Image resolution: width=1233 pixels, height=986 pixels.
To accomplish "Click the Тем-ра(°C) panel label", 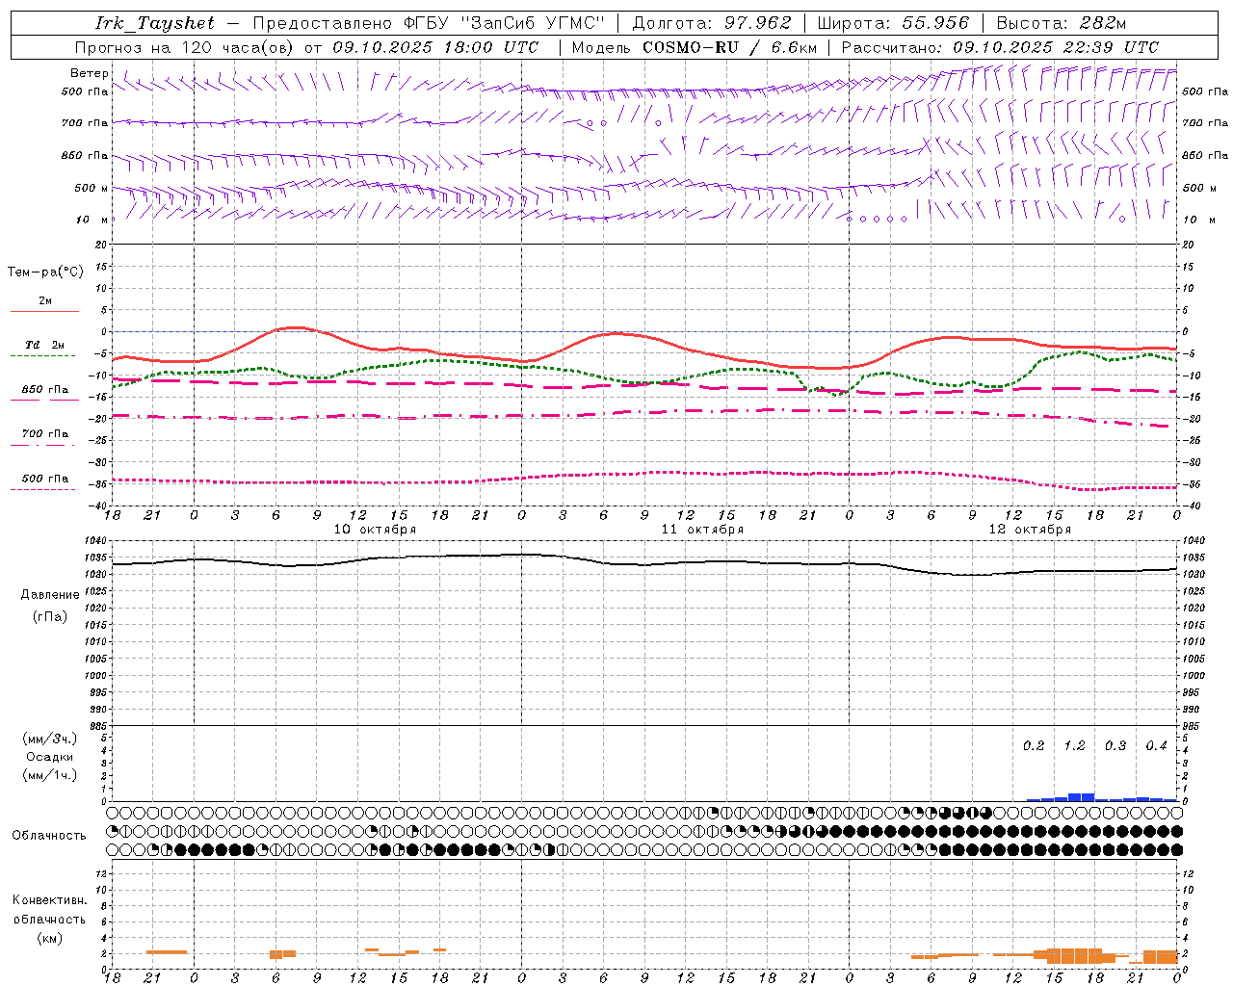I will 45,272.
